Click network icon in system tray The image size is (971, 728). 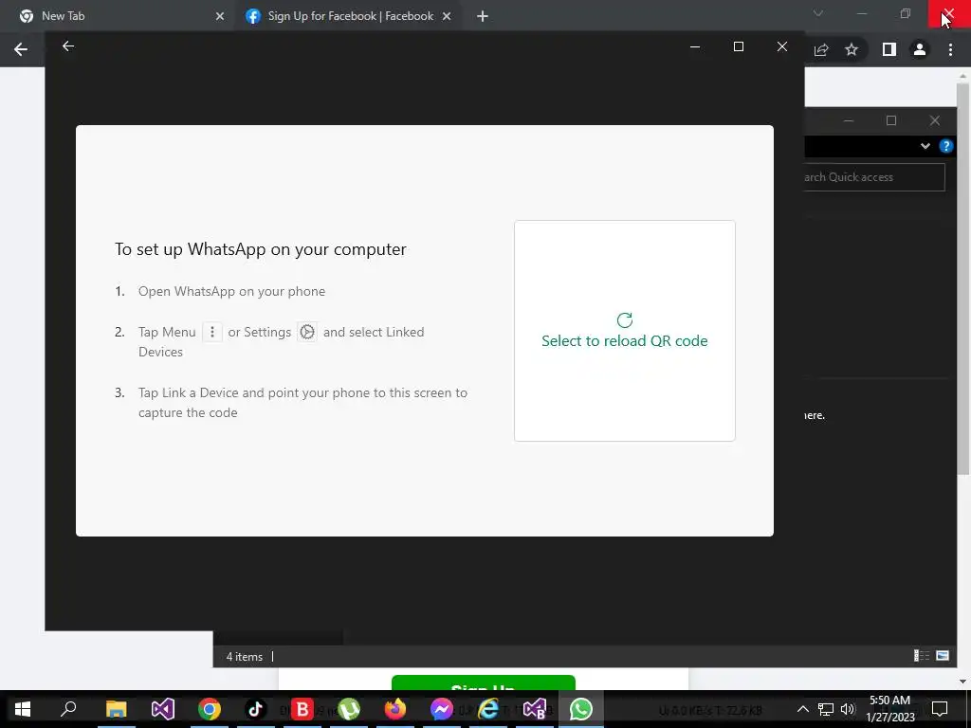coord(825,709)
